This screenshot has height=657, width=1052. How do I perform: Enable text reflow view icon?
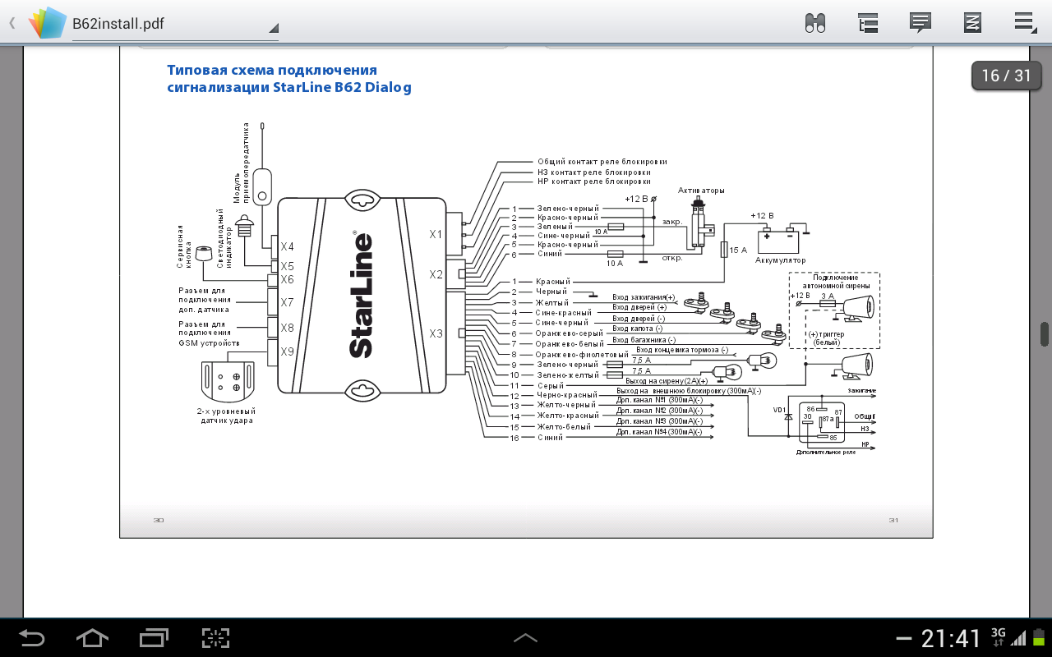pos(972,23)
